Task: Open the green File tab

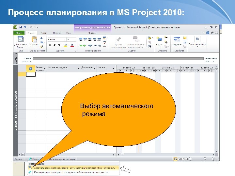Action: 19,33
